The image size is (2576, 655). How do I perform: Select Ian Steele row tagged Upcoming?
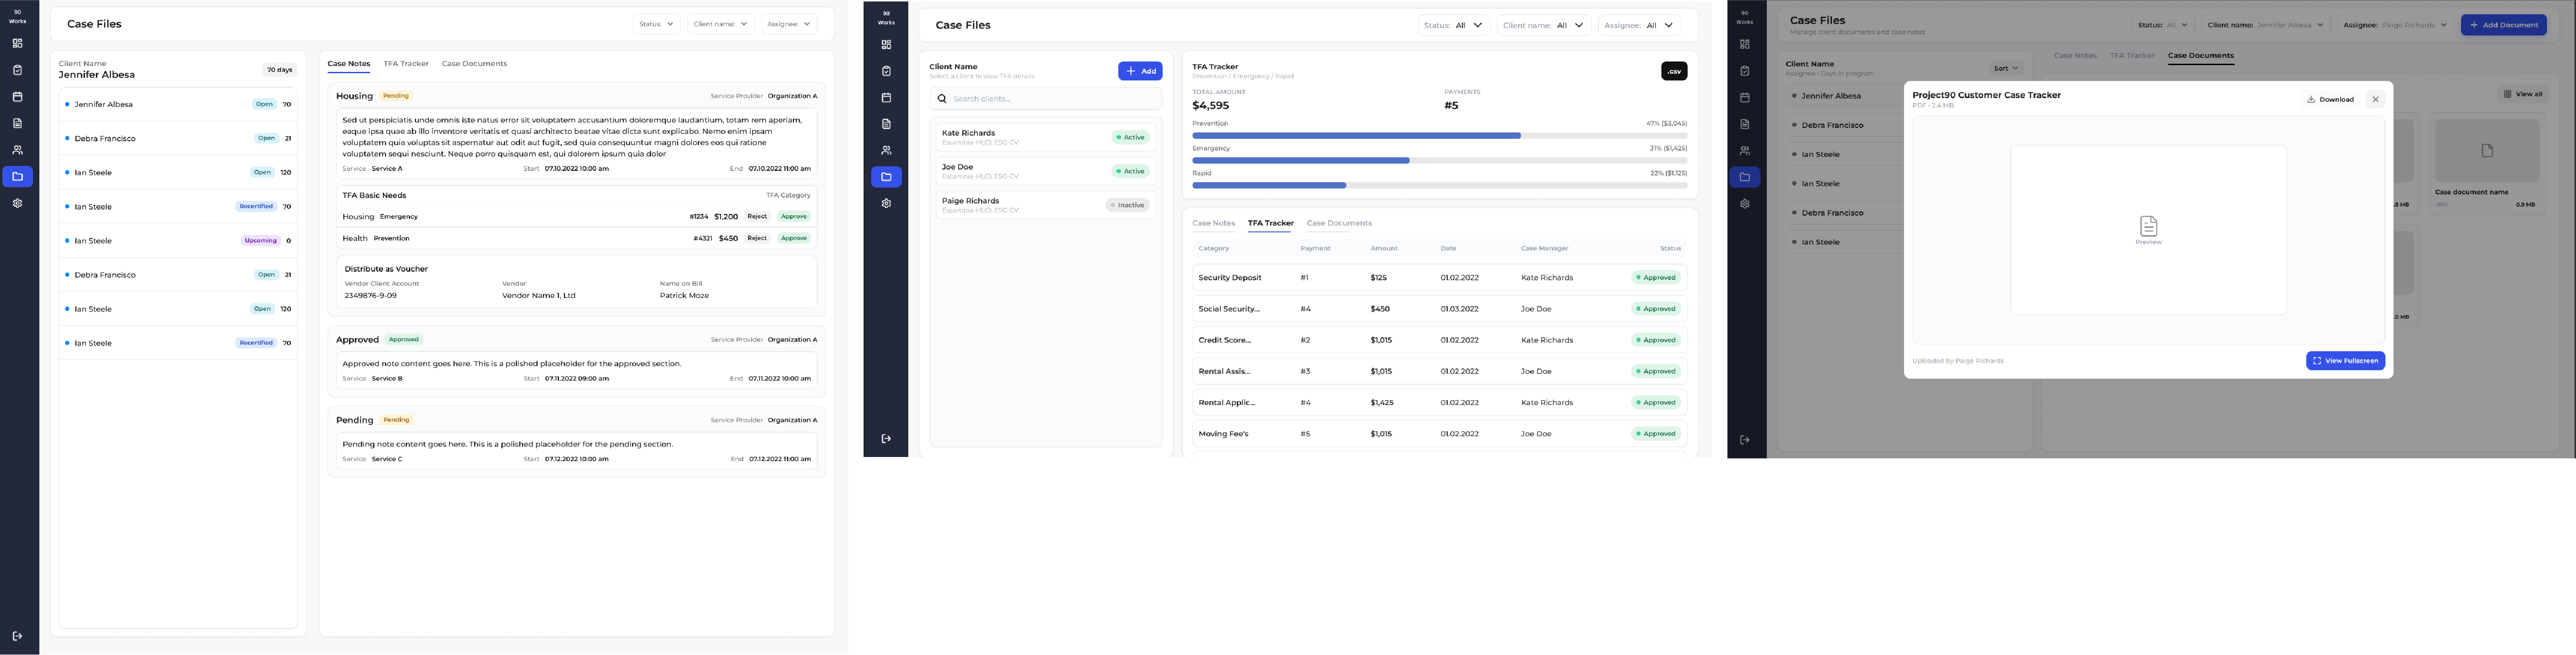178,240
